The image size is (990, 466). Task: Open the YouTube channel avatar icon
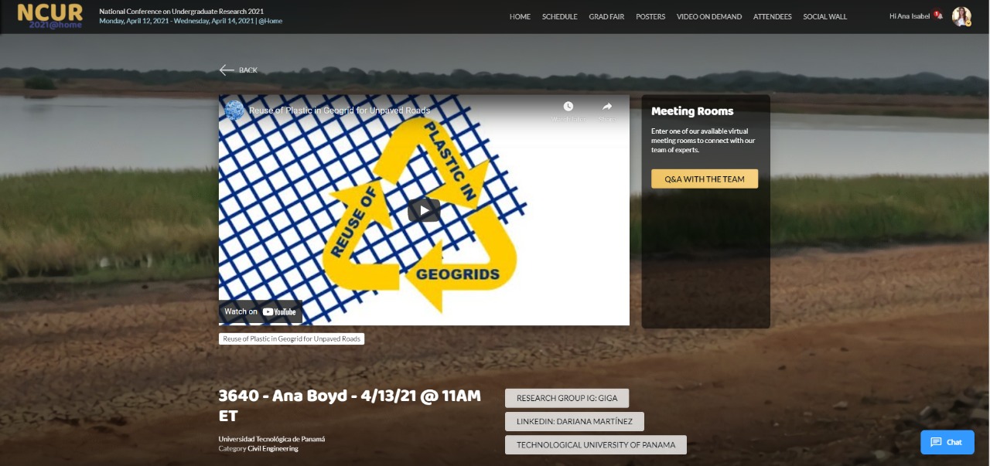(234, 111)
